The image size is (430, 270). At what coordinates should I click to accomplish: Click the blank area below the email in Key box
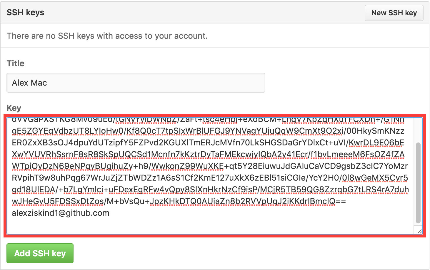pyautogui.click(x=206, y=226)
